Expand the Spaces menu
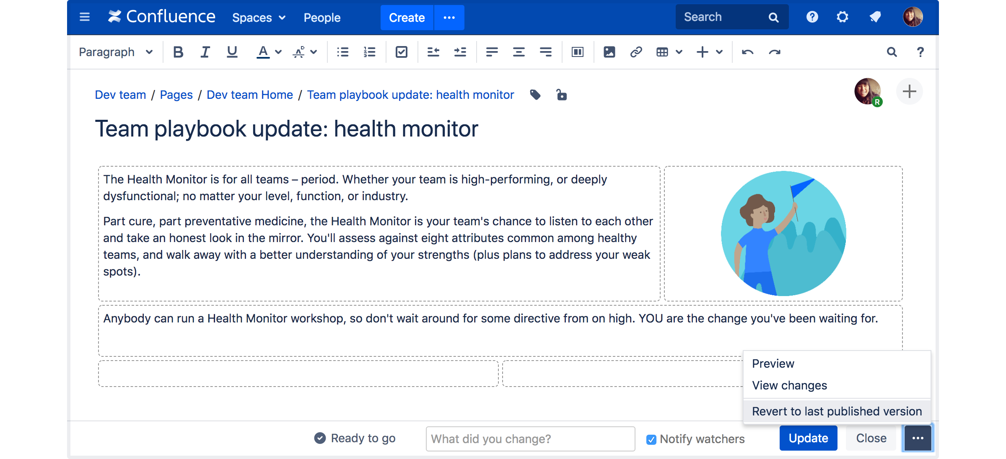1006x459 pixels. coord(259,18)
